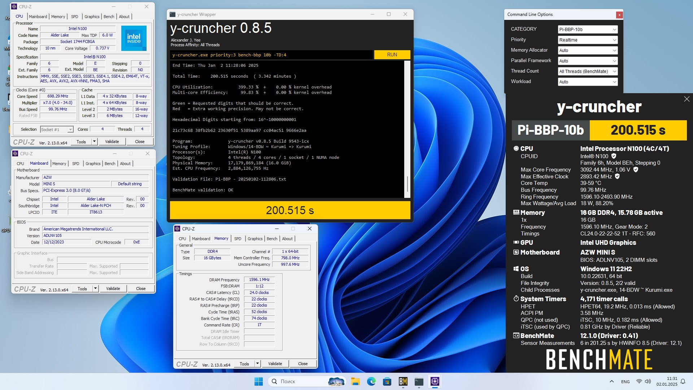Switch to Mainboard tab in top CPU-Z window
Image resolution: width=693 pixels, height=390 pixels.
coord(38,17)
